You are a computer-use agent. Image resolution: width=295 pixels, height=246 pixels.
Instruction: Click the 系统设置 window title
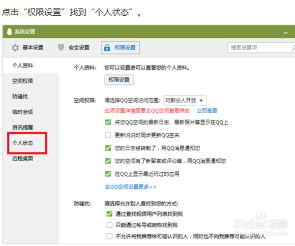[25, 31]
